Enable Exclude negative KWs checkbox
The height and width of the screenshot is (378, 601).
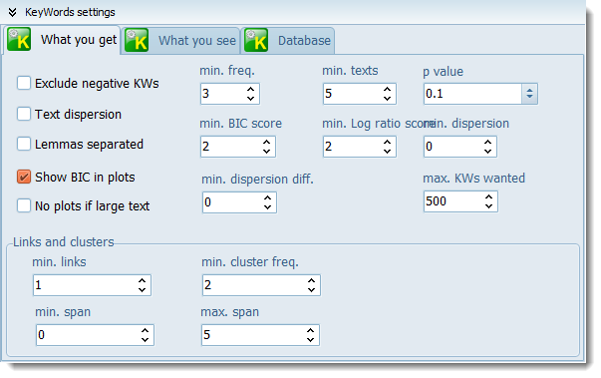tap(24, 83)
